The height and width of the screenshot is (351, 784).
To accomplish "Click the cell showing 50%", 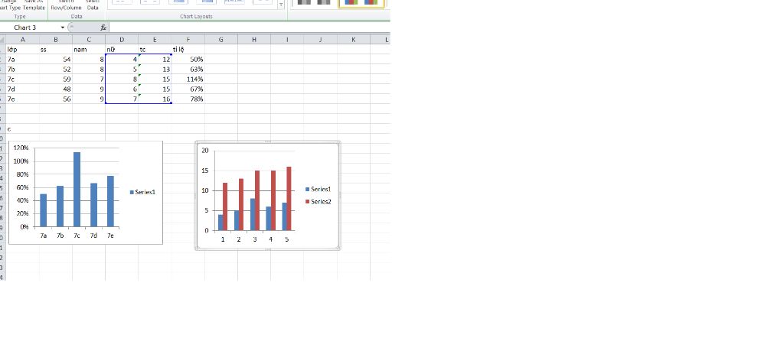I will (x=188, y=60).
